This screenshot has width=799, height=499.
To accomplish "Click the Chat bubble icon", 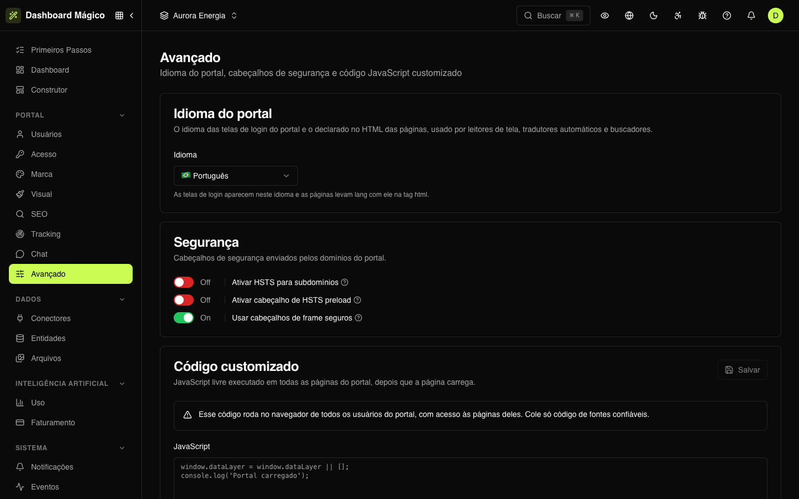I will (20, 254).
